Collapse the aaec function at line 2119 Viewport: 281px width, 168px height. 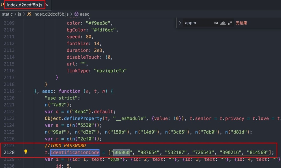(x=20, y=91)
